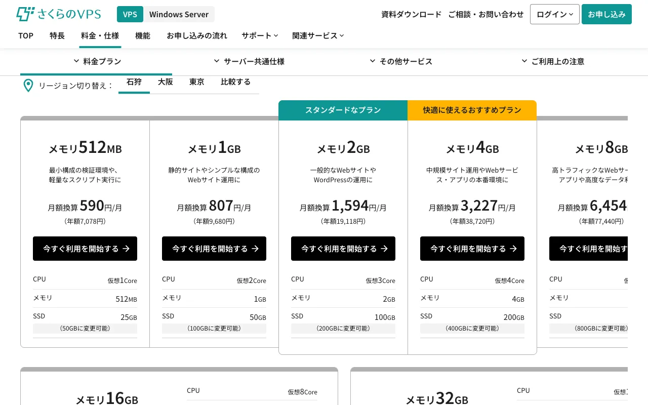The height and width of the screenshot is (405, 648).
Task: Click the 25GB SSD value
Action: click(129, 317)
